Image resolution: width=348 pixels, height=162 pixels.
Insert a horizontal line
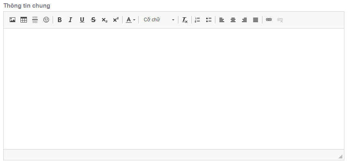pyautogui.click(x=35, y=20)
